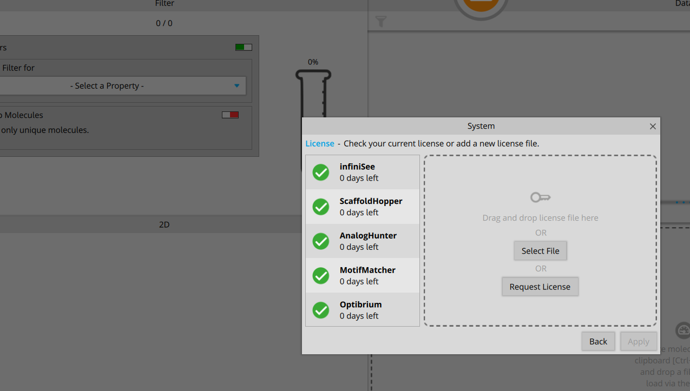Select the AnalogHunter license name
The image size is (690, 391).
coord(368,236)
